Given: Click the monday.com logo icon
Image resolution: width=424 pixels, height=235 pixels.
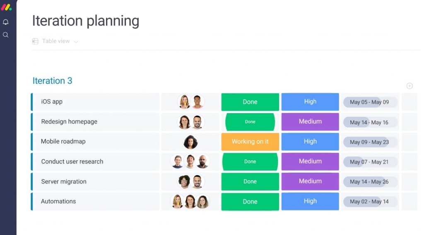Looking at the screenshot, I should tap(6, 7).
